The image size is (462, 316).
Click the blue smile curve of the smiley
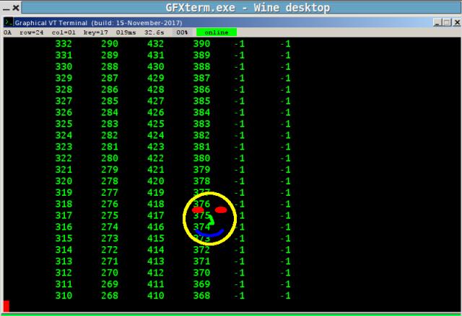pyautogui.click(x=209, y=233)
